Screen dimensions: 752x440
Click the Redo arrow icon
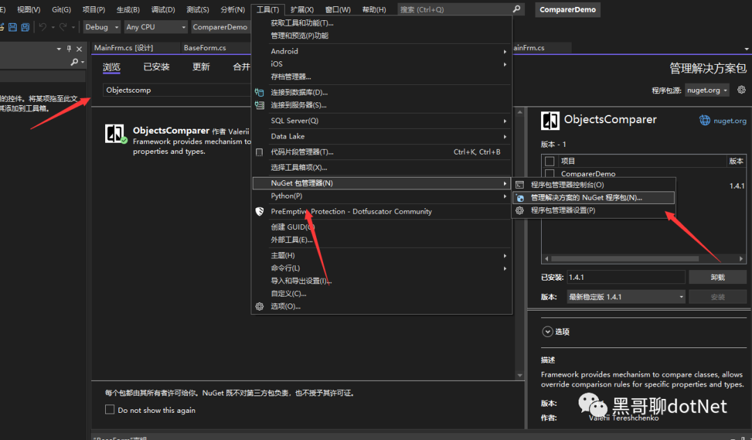(x=63, y=27)
